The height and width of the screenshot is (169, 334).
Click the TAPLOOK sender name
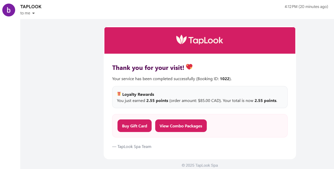click(x=31, y=6)
